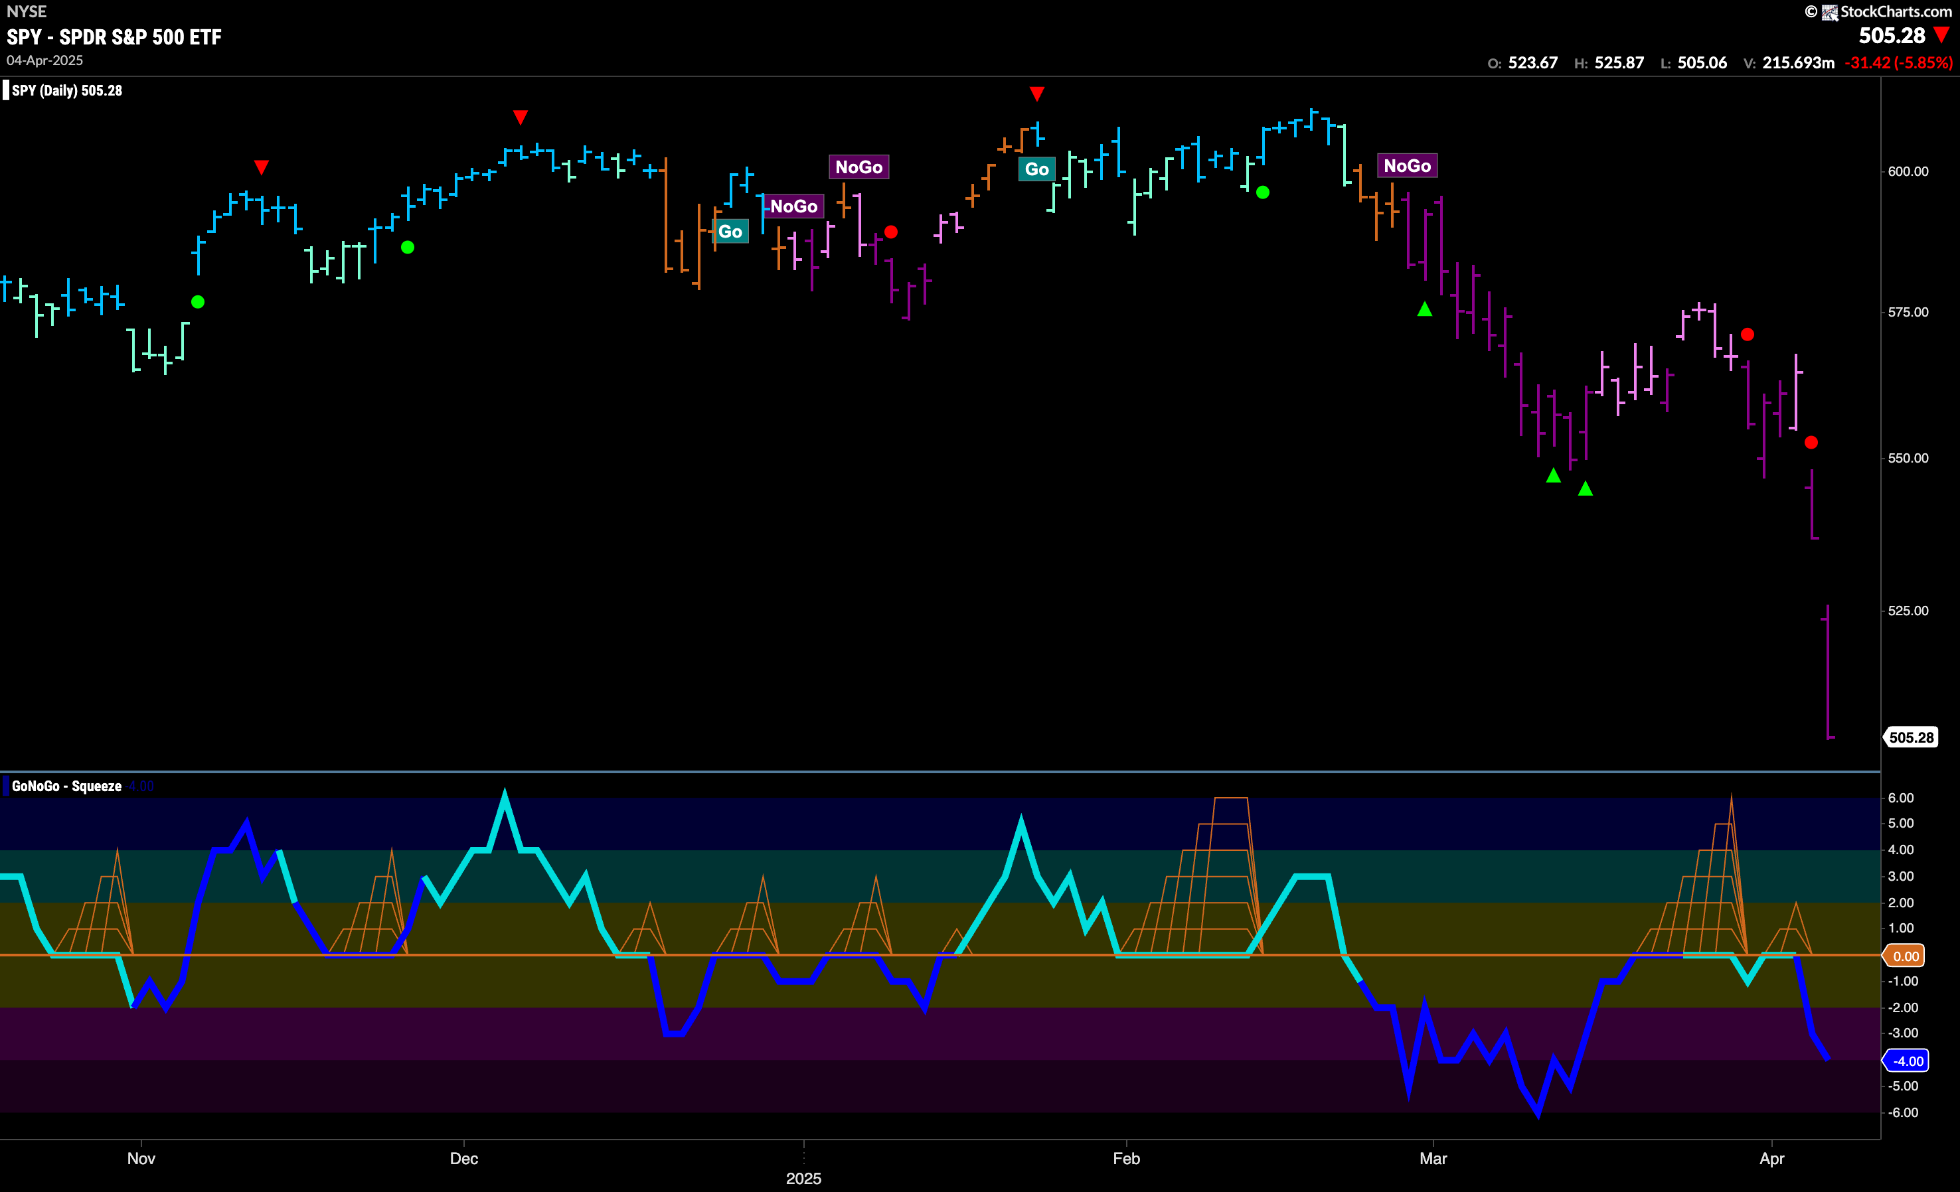This screenshot has height=1192, width=1960.
Task: Select the Apr label on the time axis
Action: pos(1771,1159)
